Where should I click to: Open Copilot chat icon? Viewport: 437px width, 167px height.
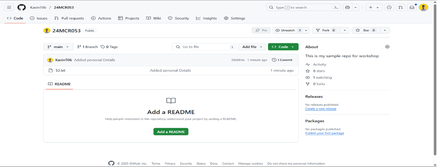[x=347, y=8]
